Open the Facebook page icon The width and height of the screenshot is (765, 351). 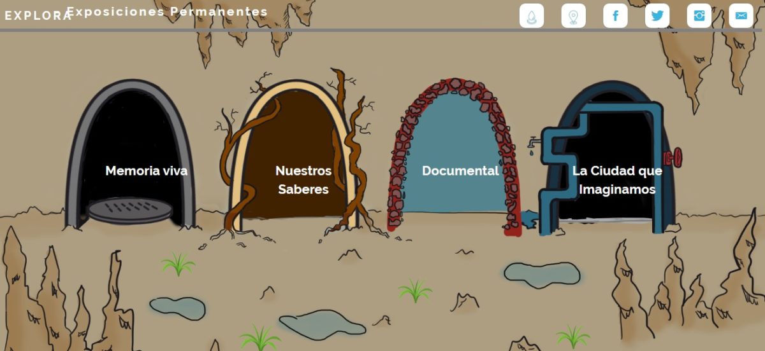615,16
